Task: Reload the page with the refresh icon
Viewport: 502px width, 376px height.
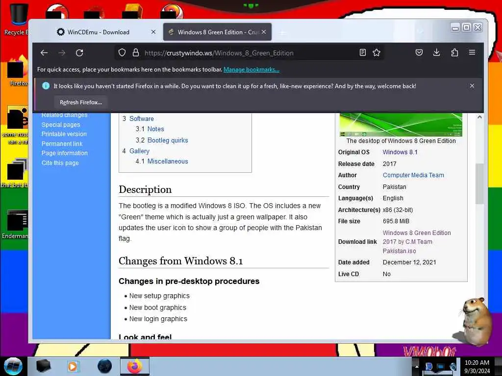Action: point(79,53)
